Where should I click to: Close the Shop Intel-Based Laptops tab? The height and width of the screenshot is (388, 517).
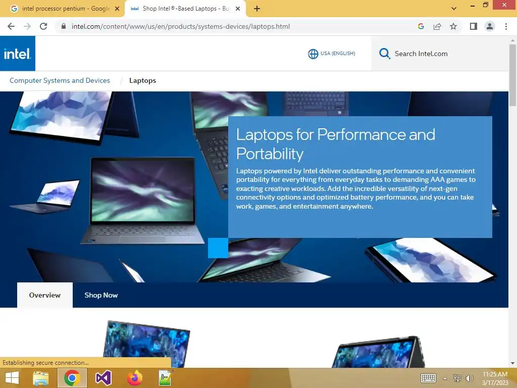(238, 9)
